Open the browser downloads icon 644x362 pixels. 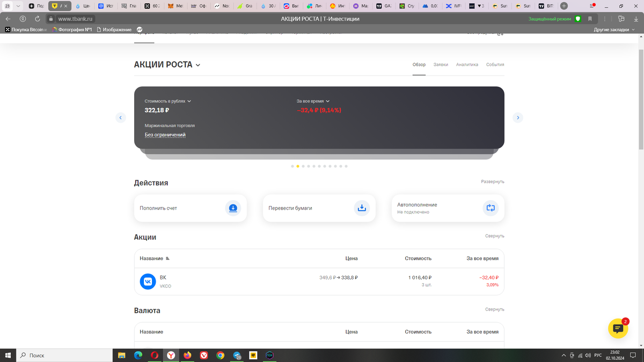tap(635, 19)
